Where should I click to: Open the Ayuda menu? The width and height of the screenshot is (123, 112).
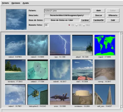point(26,3)
